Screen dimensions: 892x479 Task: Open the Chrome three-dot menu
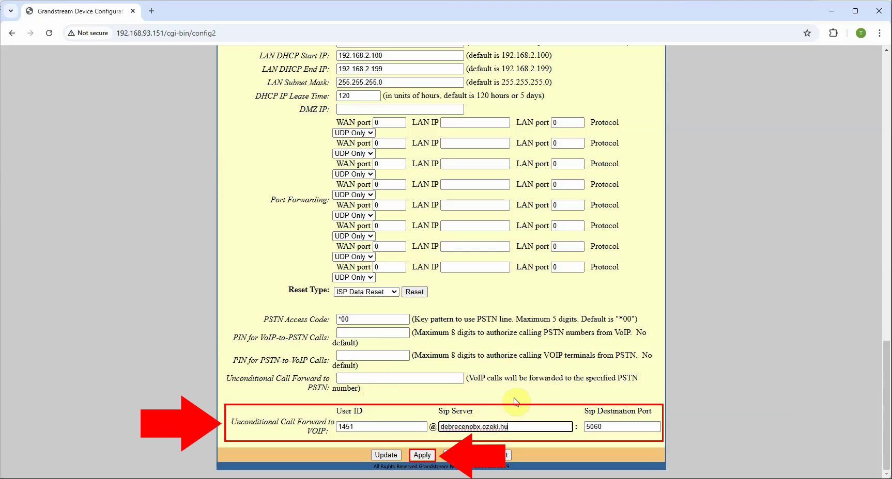point(880,33)
